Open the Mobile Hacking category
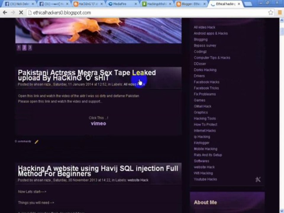284x213 pixels. [205, 149]
